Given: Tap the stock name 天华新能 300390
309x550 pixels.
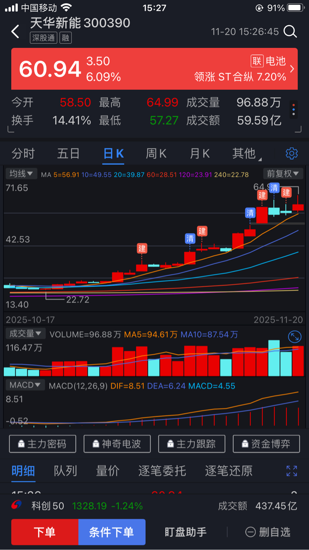Looking at the screenshot, I should 80,23.
